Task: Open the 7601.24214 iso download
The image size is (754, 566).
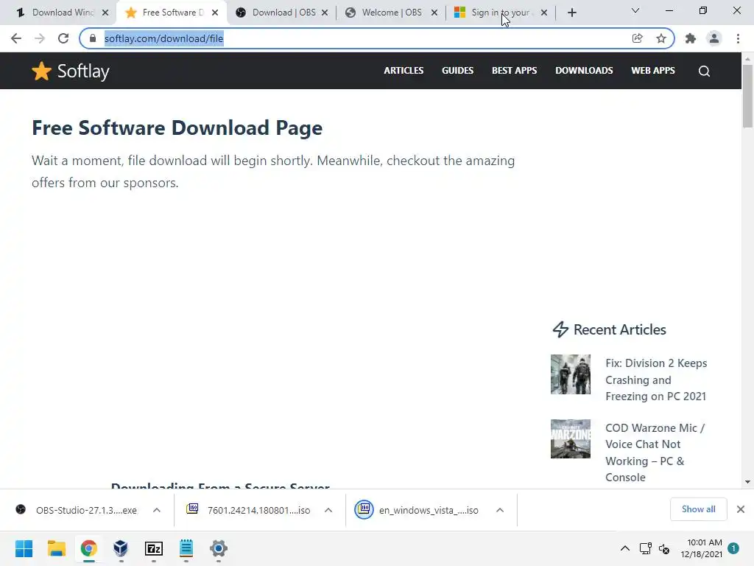Action: [249, 510]
